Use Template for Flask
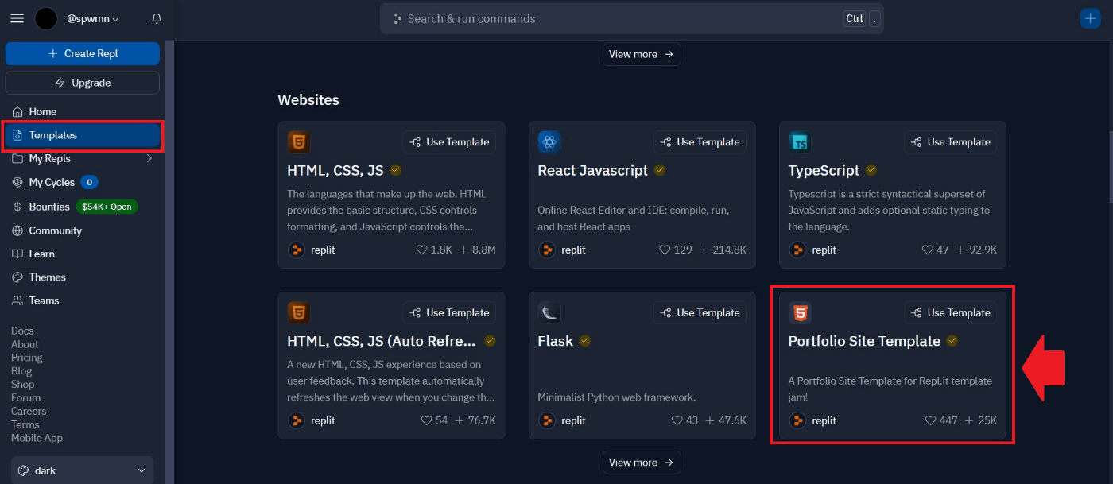 [700, 312]
